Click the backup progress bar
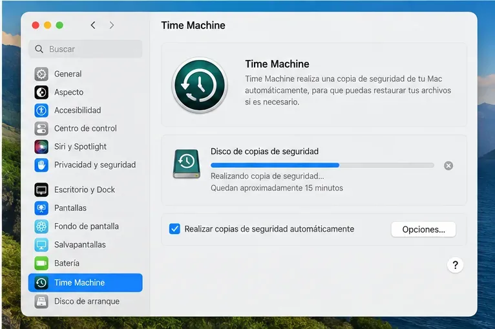The height and width of the screenshot is (329, 495). click(x=322, y=165)
